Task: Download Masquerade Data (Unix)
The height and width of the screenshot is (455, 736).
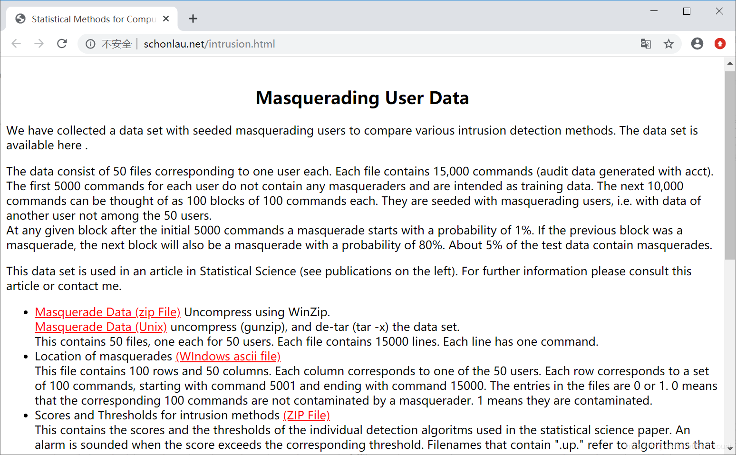Action: click(x=101, y=327)
